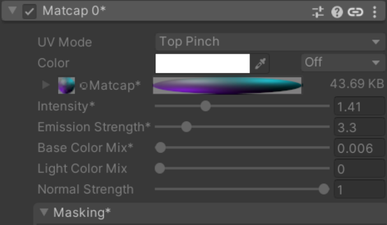Open the UV Mode Top Pinch dropdown
This screenshot has width=387, height=225.
coord(270,42)
